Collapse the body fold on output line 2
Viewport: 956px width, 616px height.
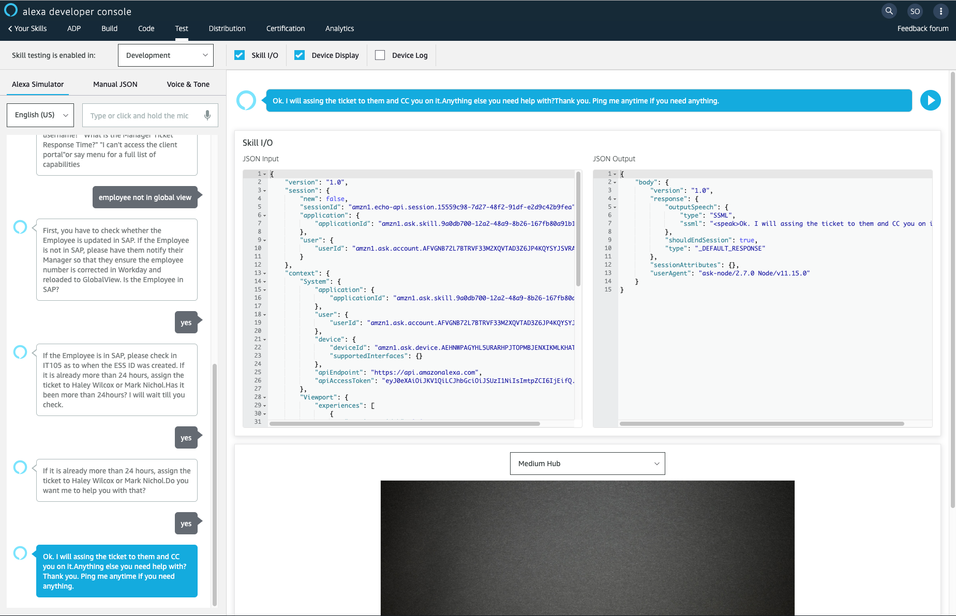[x=615, y=182]
